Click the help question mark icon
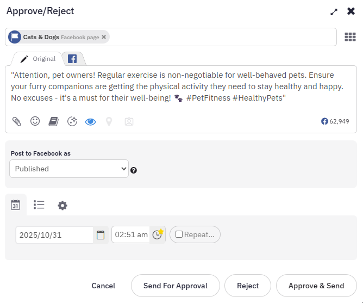Screen dimensions: 363x303 tap(134, 170)
